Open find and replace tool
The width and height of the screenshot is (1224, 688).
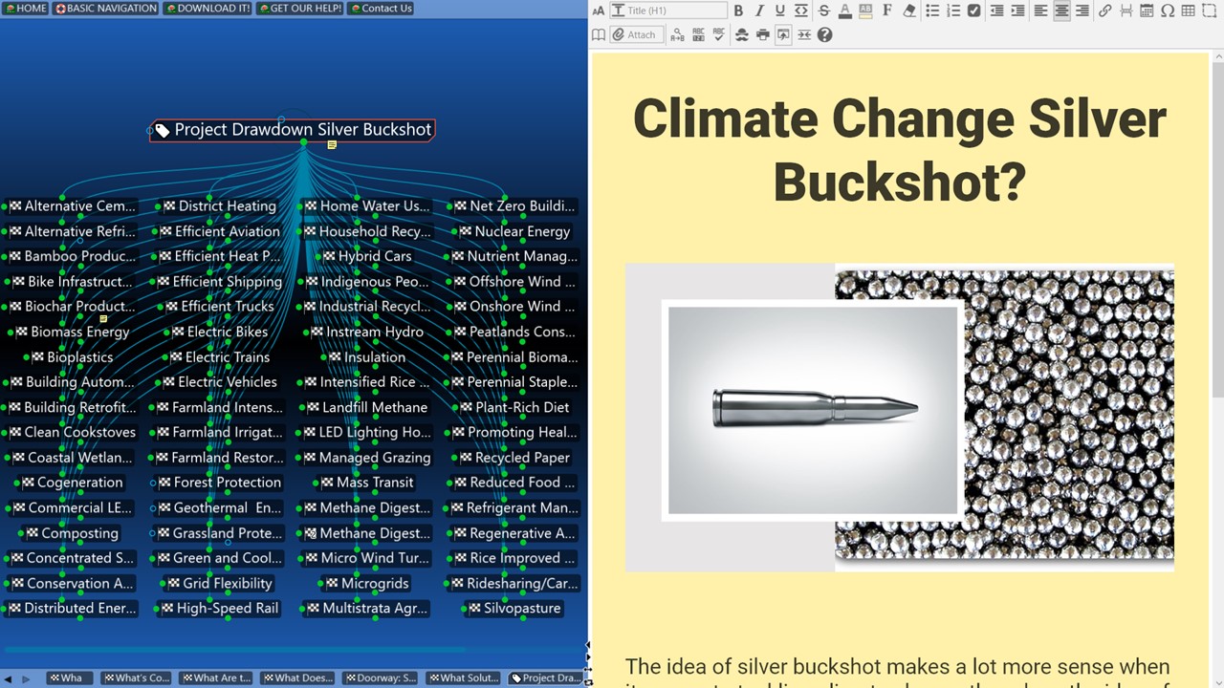point(677,34)
